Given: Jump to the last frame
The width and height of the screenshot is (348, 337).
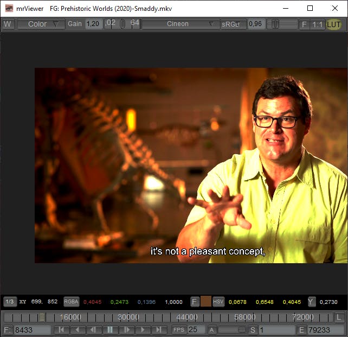Looking at the screenshot, I should click(x=159, y=329).
